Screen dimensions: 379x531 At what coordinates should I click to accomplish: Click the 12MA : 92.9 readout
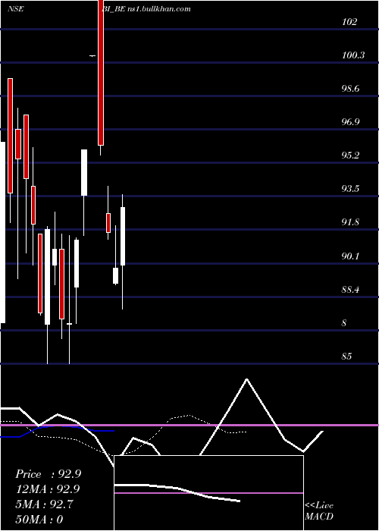click(47, 489)
